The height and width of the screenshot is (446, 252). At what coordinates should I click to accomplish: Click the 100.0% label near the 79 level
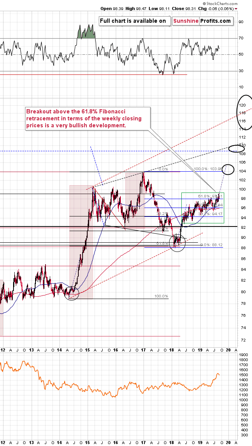point(161,296)
